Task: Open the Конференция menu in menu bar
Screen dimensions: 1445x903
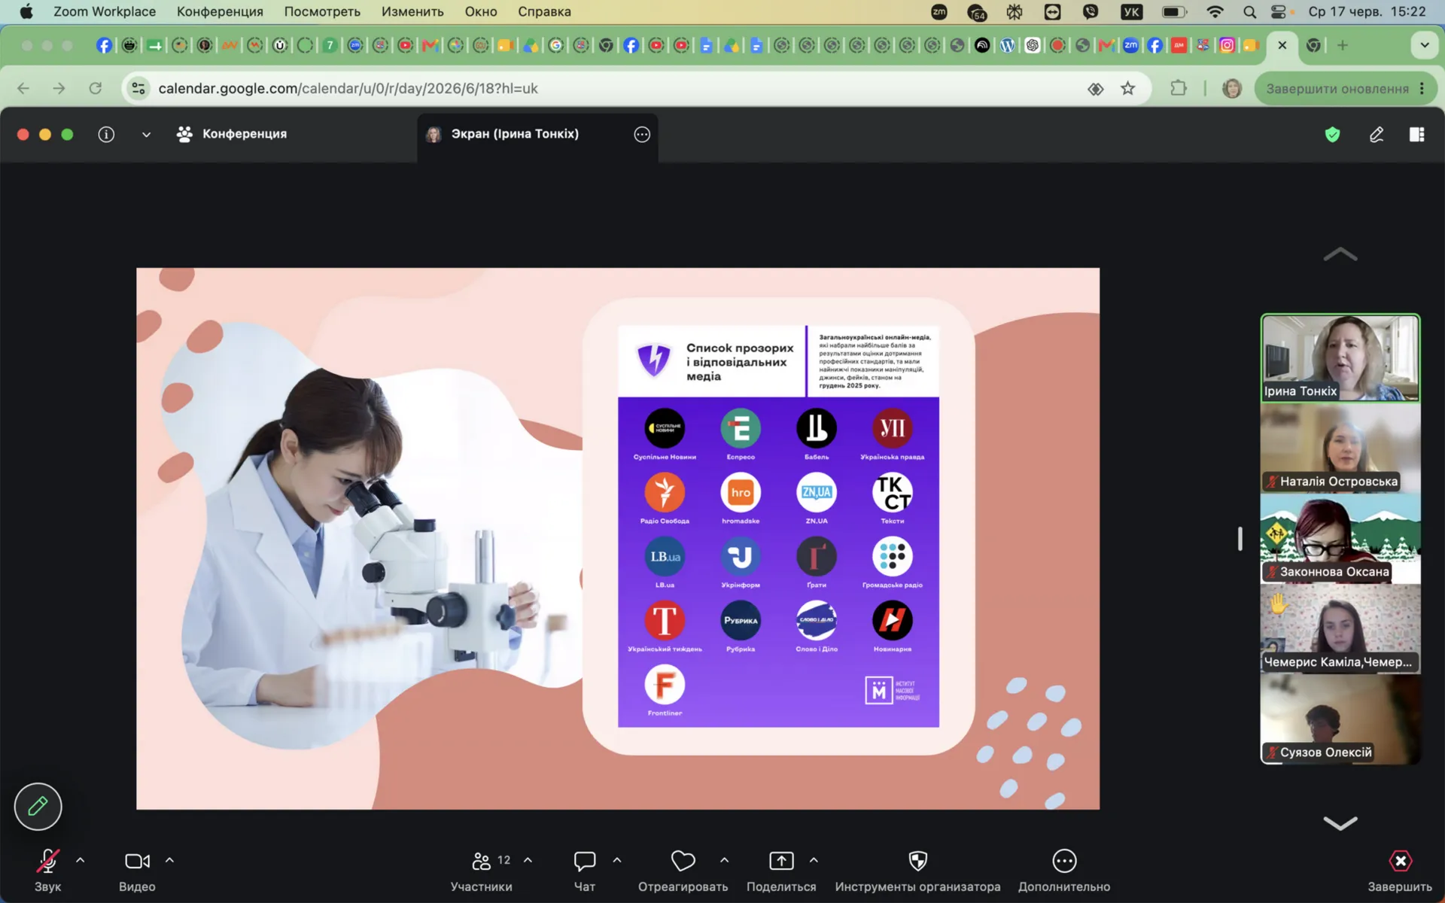Action: point(220,11)
